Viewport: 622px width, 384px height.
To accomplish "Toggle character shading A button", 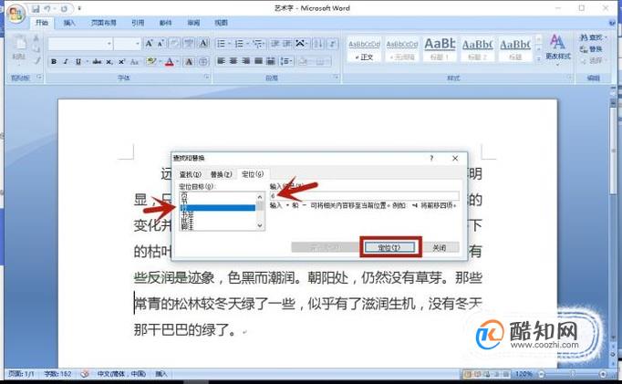I will pyautogui.click(x=189, y=61).
